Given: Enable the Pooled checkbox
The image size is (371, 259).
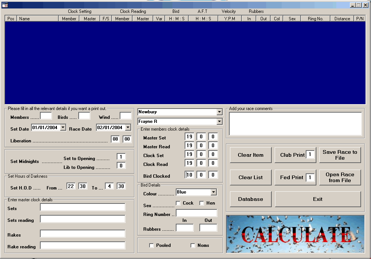Looking at the screenshot, I should [151, 245].
